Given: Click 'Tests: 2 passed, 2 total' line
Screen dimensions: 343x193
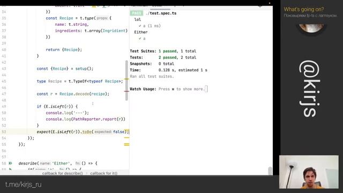Looking at the screenshot, I should coord(163,57).
